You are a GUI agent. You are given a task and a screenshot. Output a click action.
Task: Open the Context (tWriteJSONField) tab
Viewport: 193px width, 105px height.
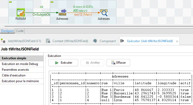tap(70, 41)
